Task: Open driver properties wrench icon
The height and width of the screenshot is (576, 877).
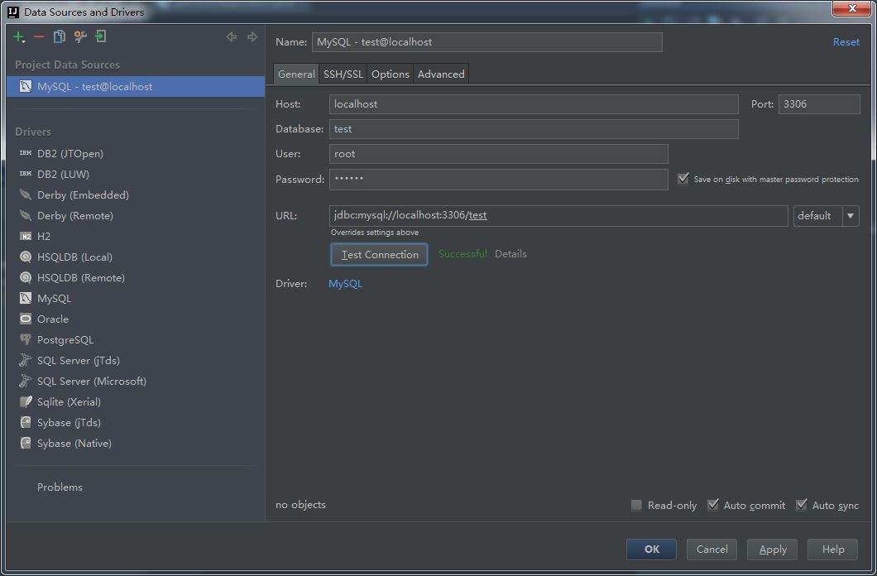Action: click(80, 37)
